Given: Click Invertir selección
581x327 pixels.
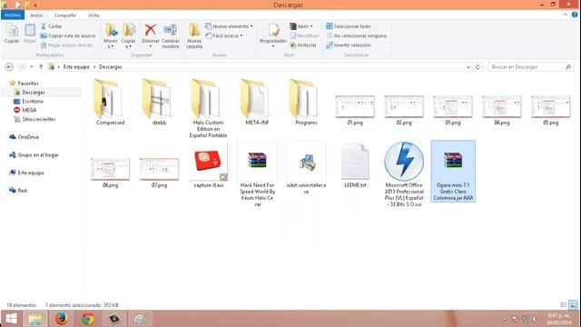Looking at the screenshot, I should coord(349,45).
